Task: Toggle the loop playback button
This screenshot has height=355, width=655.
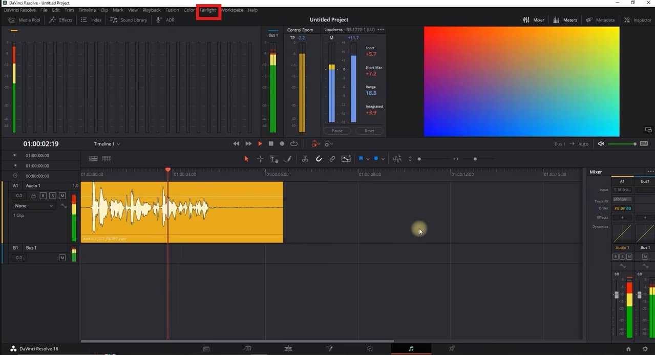Action: point(294,144)
